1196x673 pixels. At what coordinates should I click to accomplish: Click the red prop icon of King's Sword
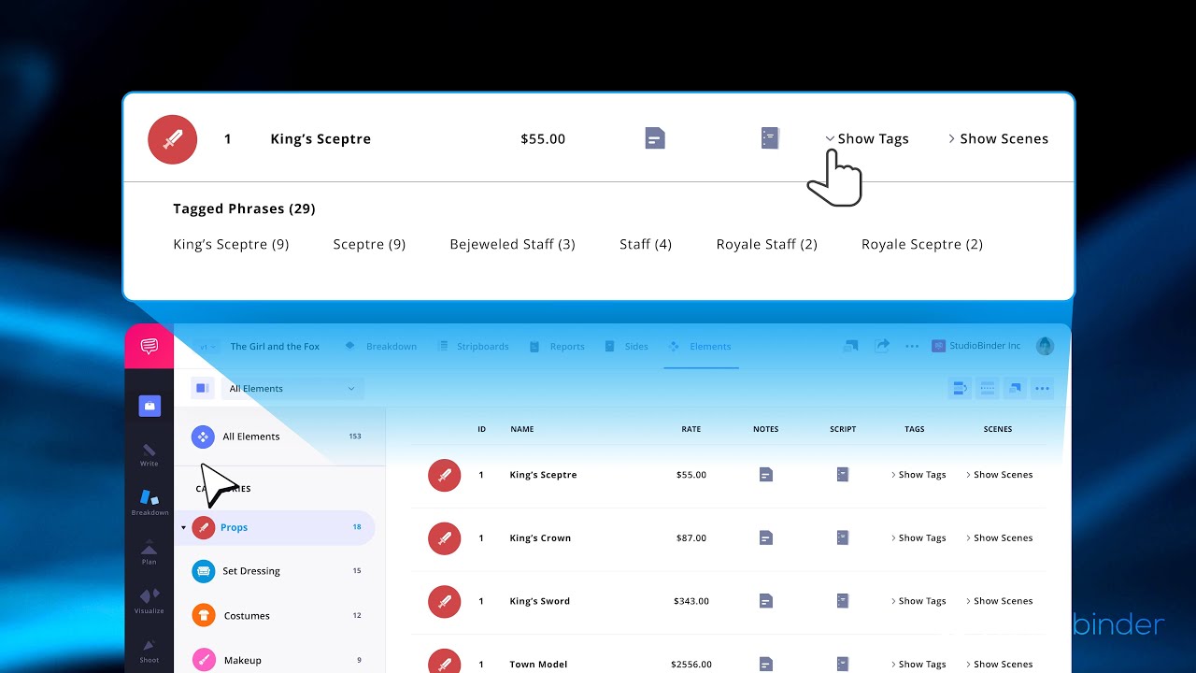click(444, 601)
